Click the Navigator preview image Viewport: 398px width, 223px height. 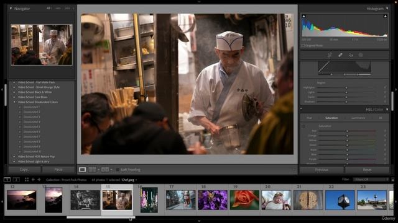click(x=42, y=45)
